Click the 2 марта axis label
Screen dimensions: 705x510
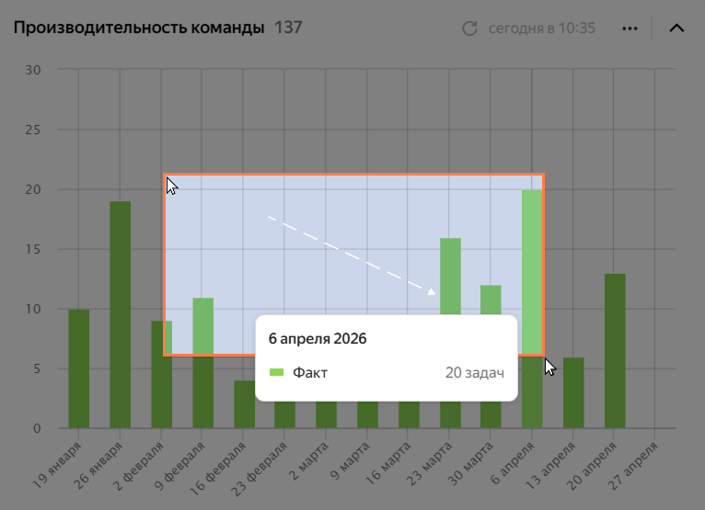tap(309, 461)
